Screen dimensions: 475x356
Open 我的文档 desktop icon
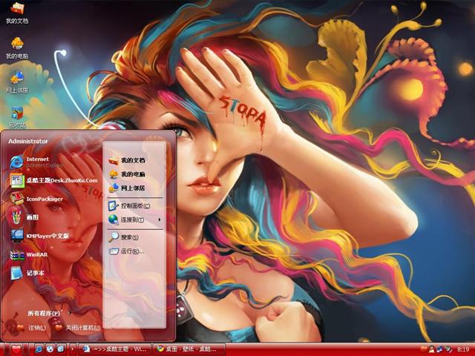click(x=17, y=13)
